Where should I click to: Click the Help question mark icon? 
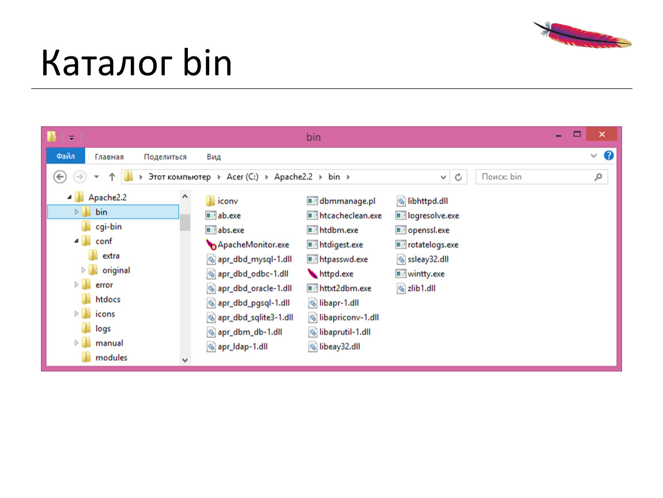pyautogui.click(x=609, y=156)
